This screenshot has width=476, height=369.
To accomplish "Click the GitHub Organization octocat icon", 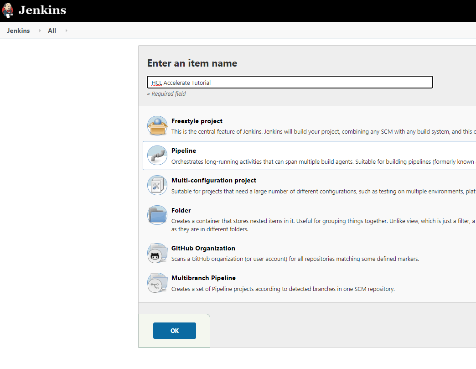I will (157, 252).
